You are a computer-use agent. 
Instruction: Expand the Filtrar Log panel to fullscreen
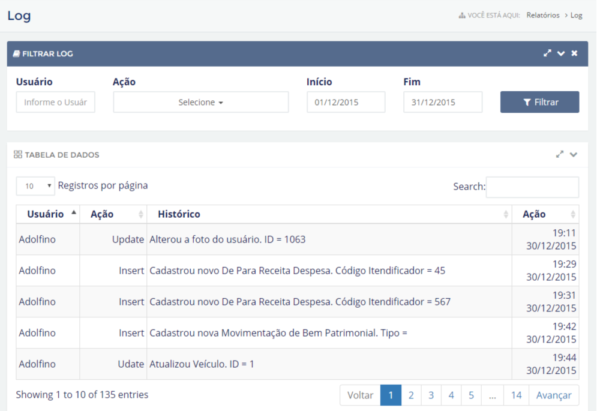coord(547,53)
